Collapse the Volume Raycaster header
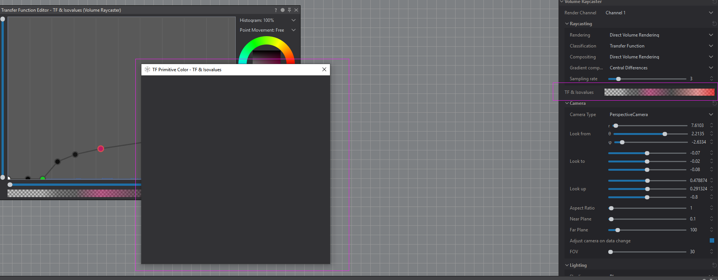Viewport: 718px width, 280px height. (562, 2)
